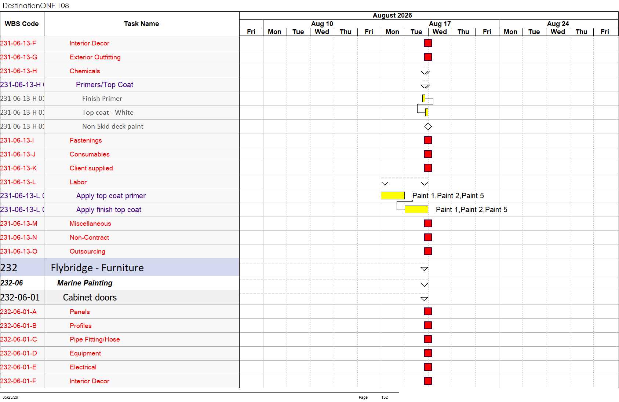Select task name Equipment
The image size is (619, 402).
[85, 353]
